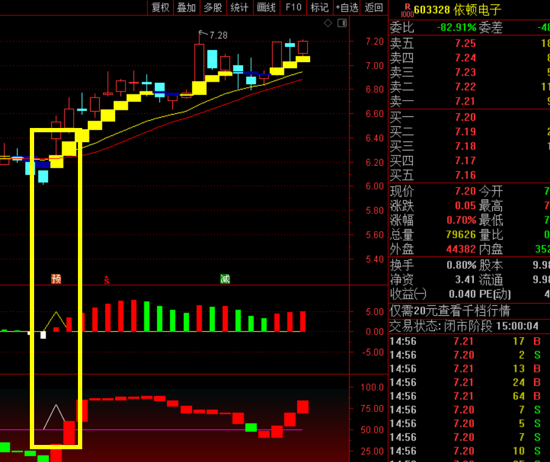Screen dimensions: 550x462
Task: Select the 买一 7.20 row
Action: (x=470, y=117)
